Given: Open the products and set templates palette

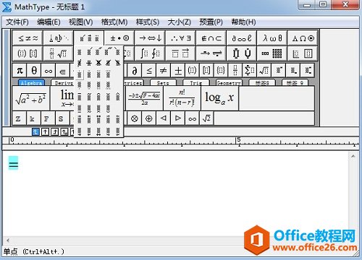Looking at the screenshot, I should [x=242, y=53].
